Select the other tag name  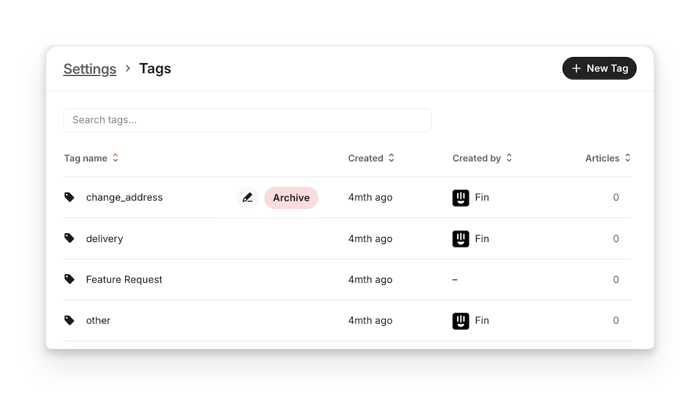click(98, 320)
